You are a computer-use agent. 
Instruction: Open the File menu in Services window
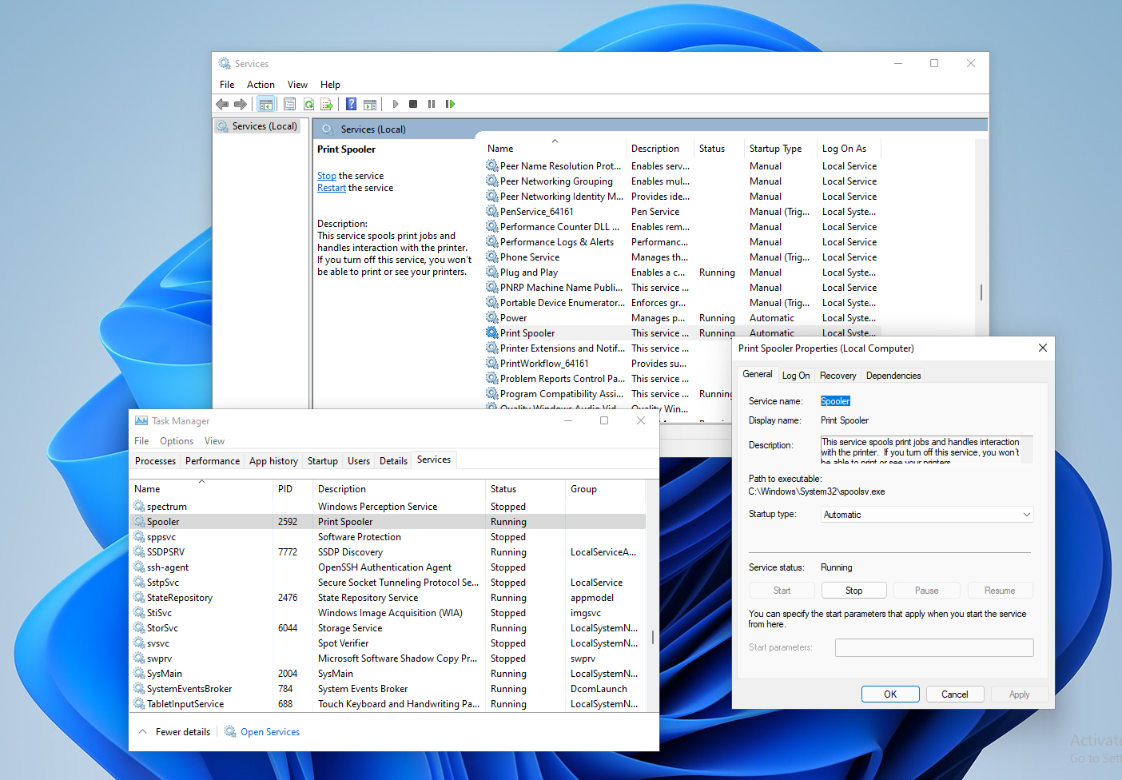tap(227, 84)
